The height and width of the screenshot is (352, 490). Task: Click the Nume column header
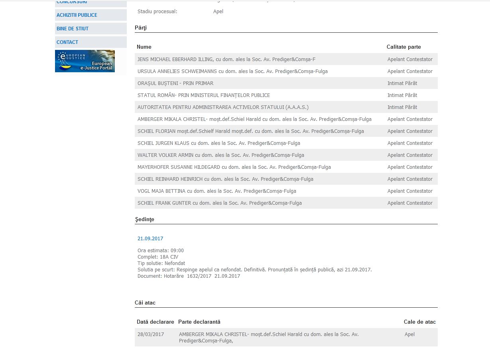[144, 47]
